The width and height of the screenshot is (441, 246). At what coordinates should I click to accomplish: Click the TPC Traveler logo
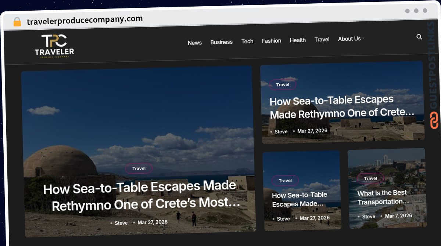pos(54,46)
